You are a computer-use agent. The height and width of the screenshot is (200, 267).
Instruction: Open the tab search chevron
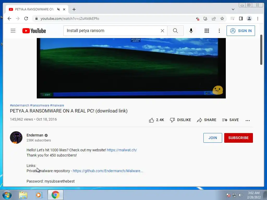point(233,9)
